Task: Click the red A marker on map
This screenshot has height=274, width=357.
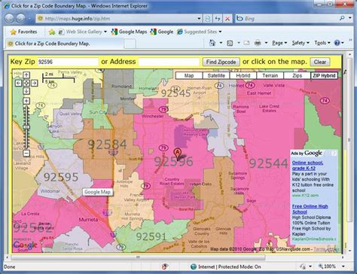Action: [x=177, y=154]
